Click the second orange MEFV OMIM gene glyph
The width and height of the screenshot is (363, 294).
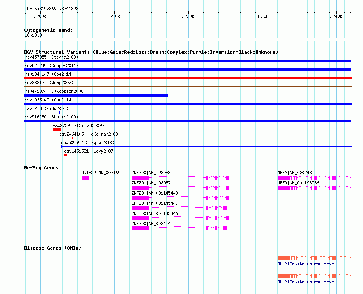click(x=314, y=276)
